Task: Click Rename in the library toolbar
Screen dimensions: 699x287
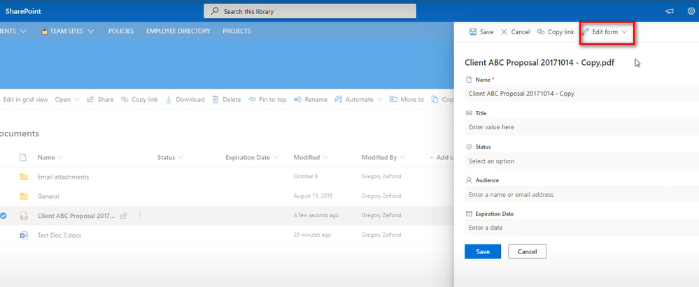Action: [x=311, y=100]
